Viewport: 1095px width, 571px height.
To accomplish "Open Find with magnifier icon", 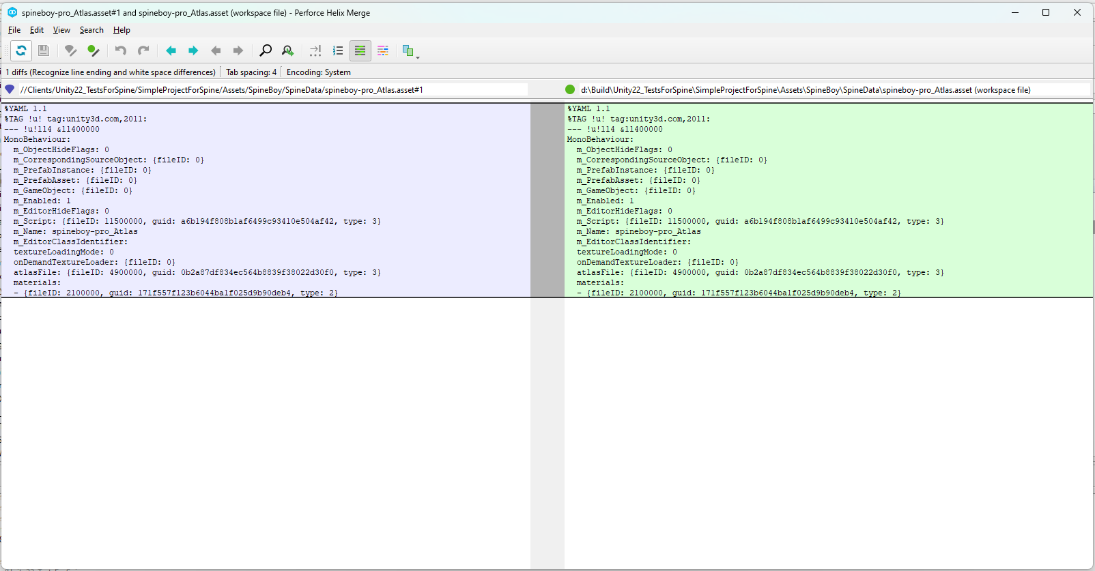I will (266, 50).
